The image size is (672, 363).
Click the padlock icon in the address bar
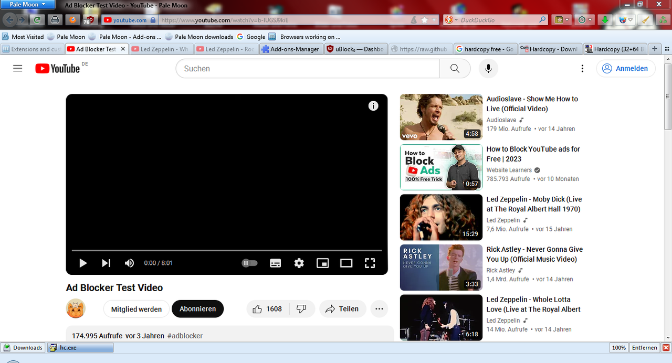coord(153,20)
